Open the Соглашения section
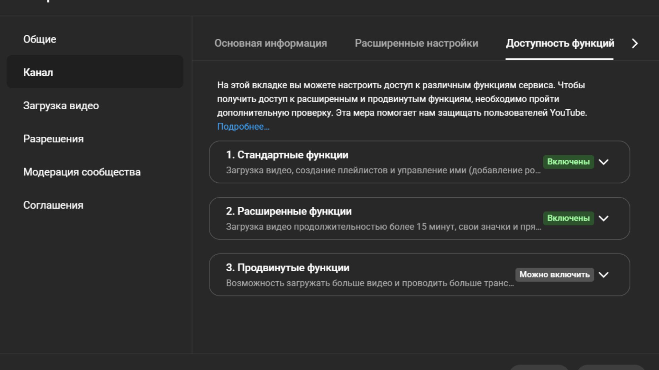 pyautogui.click(x=53, y=205)
